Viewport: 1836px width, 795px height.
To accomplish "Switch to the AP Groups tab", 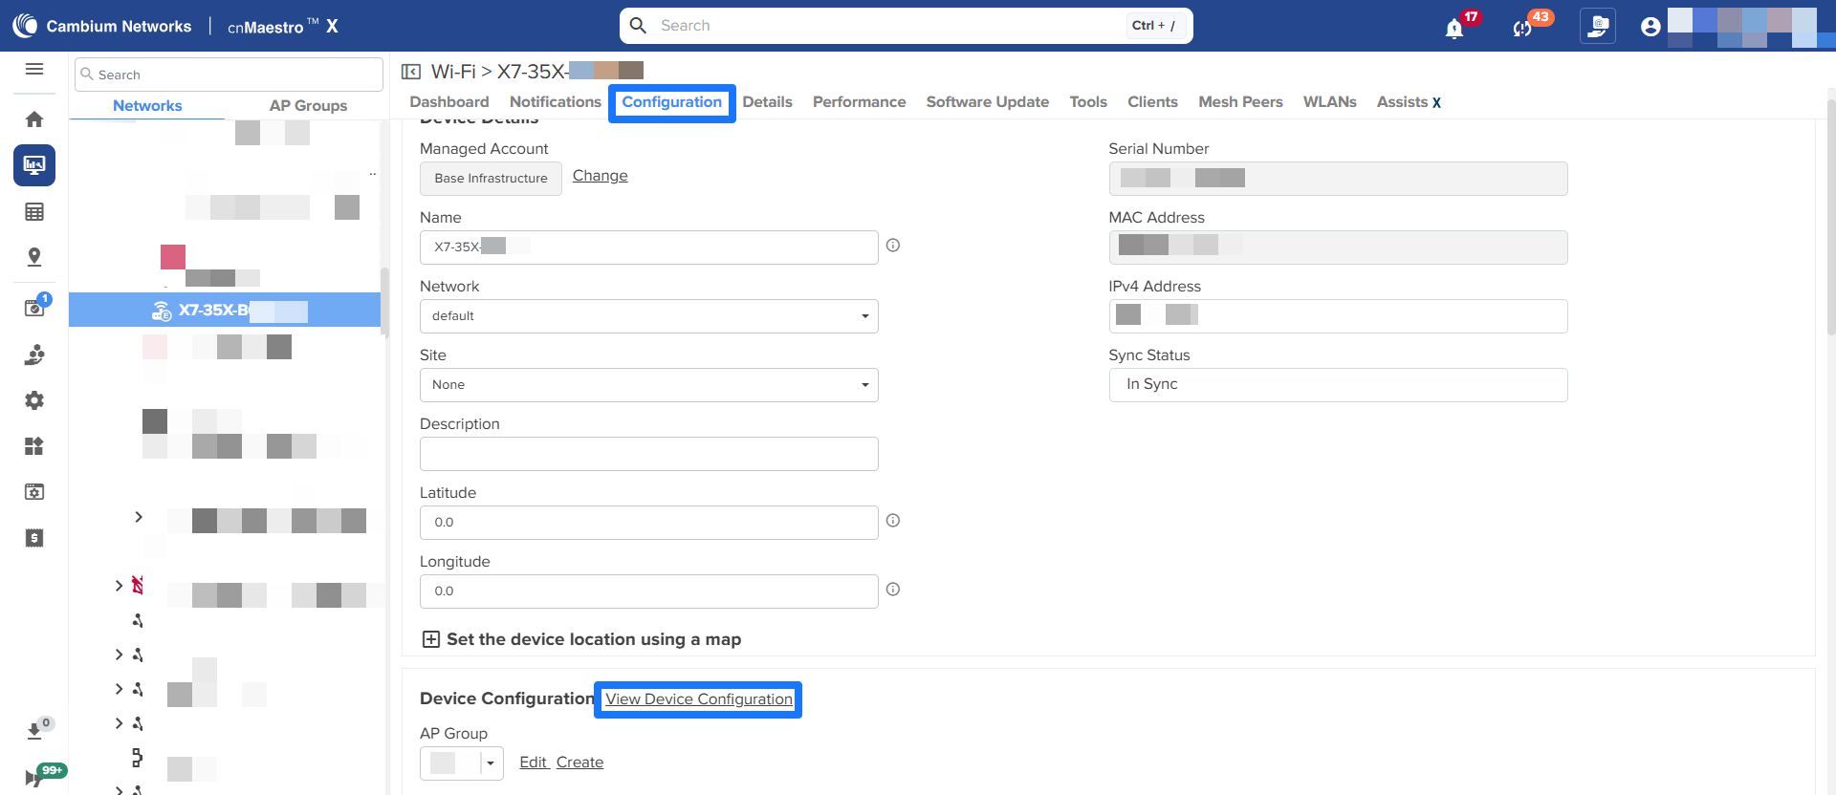I will (308, 106).
